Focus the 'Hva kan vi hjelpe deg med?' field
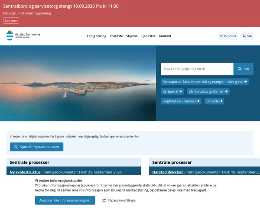Image resolution: width=260 pixels, height=208 pixels. pyautogui.click(x=197, y=69)
